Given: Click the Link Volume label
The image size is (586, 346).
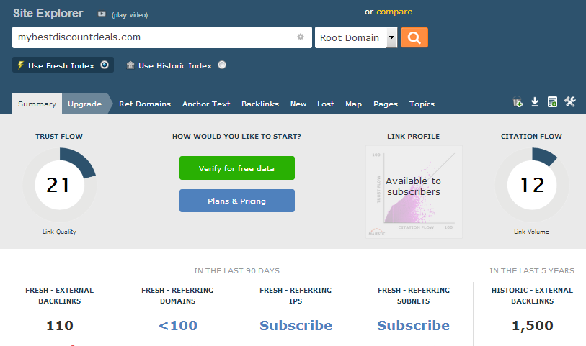Looking at the screenshot, I should [x=531, y=232].
